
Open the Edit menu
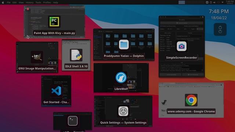(15, 3)
